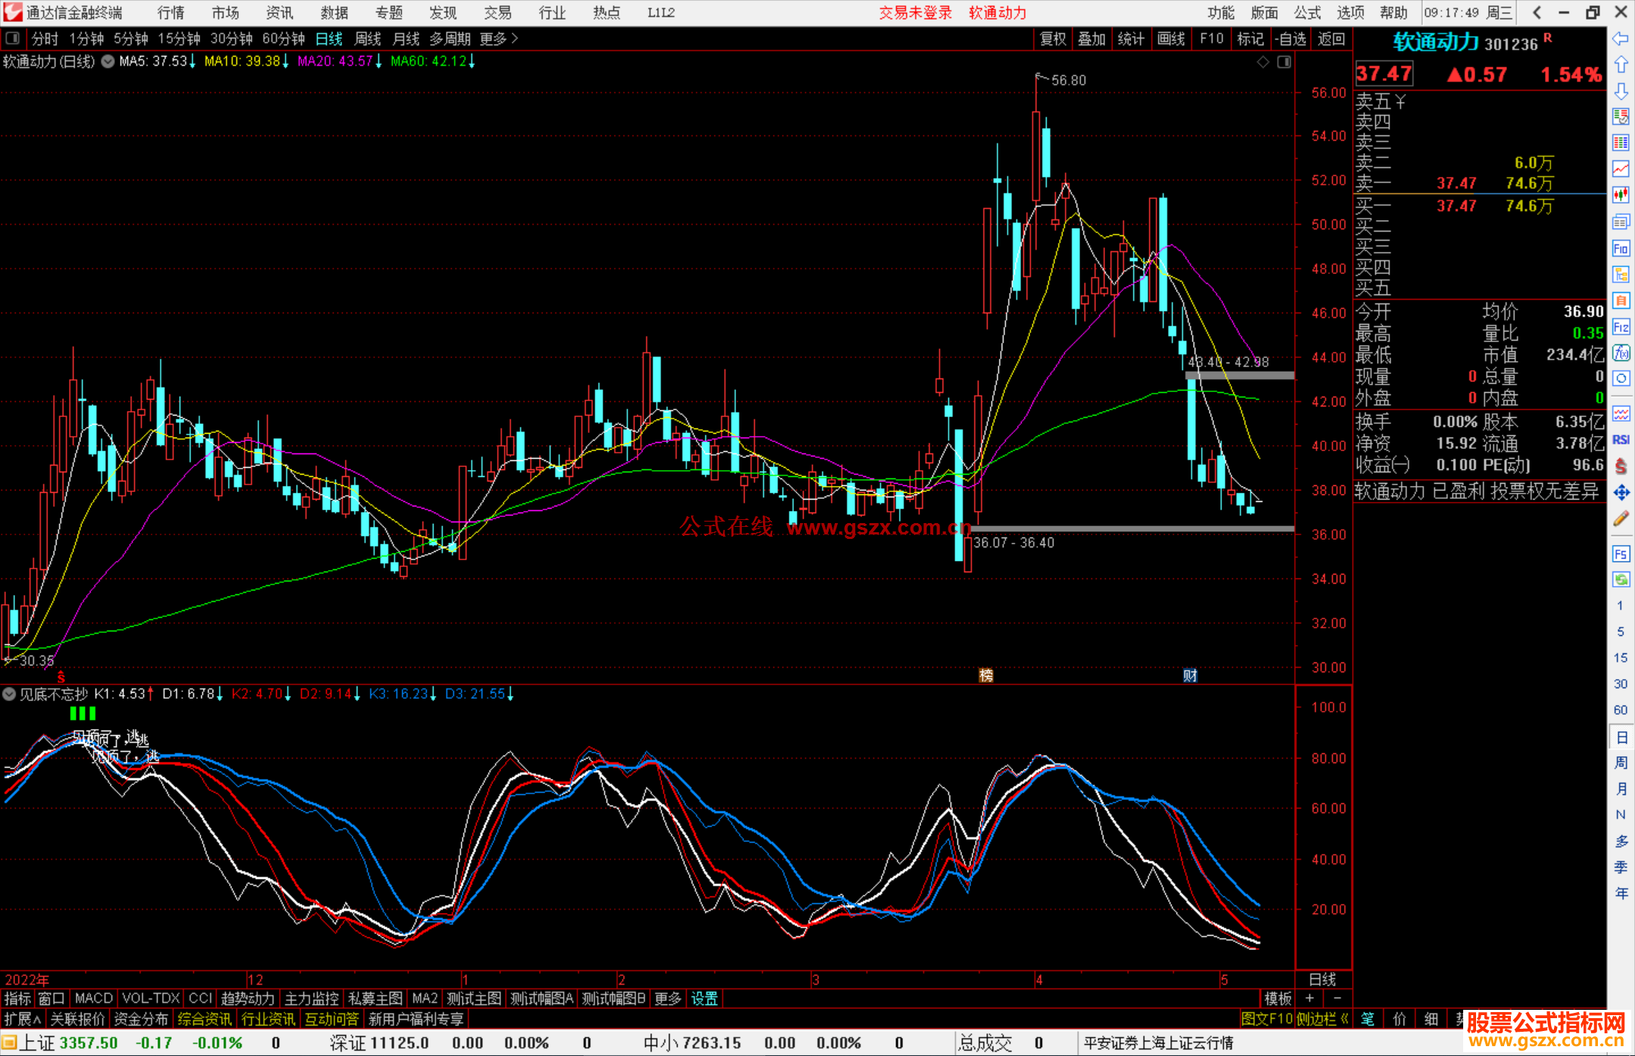The image size is (1635, 1056).
Task: Open the 资讯 menu
Action: tap(279, 13)
